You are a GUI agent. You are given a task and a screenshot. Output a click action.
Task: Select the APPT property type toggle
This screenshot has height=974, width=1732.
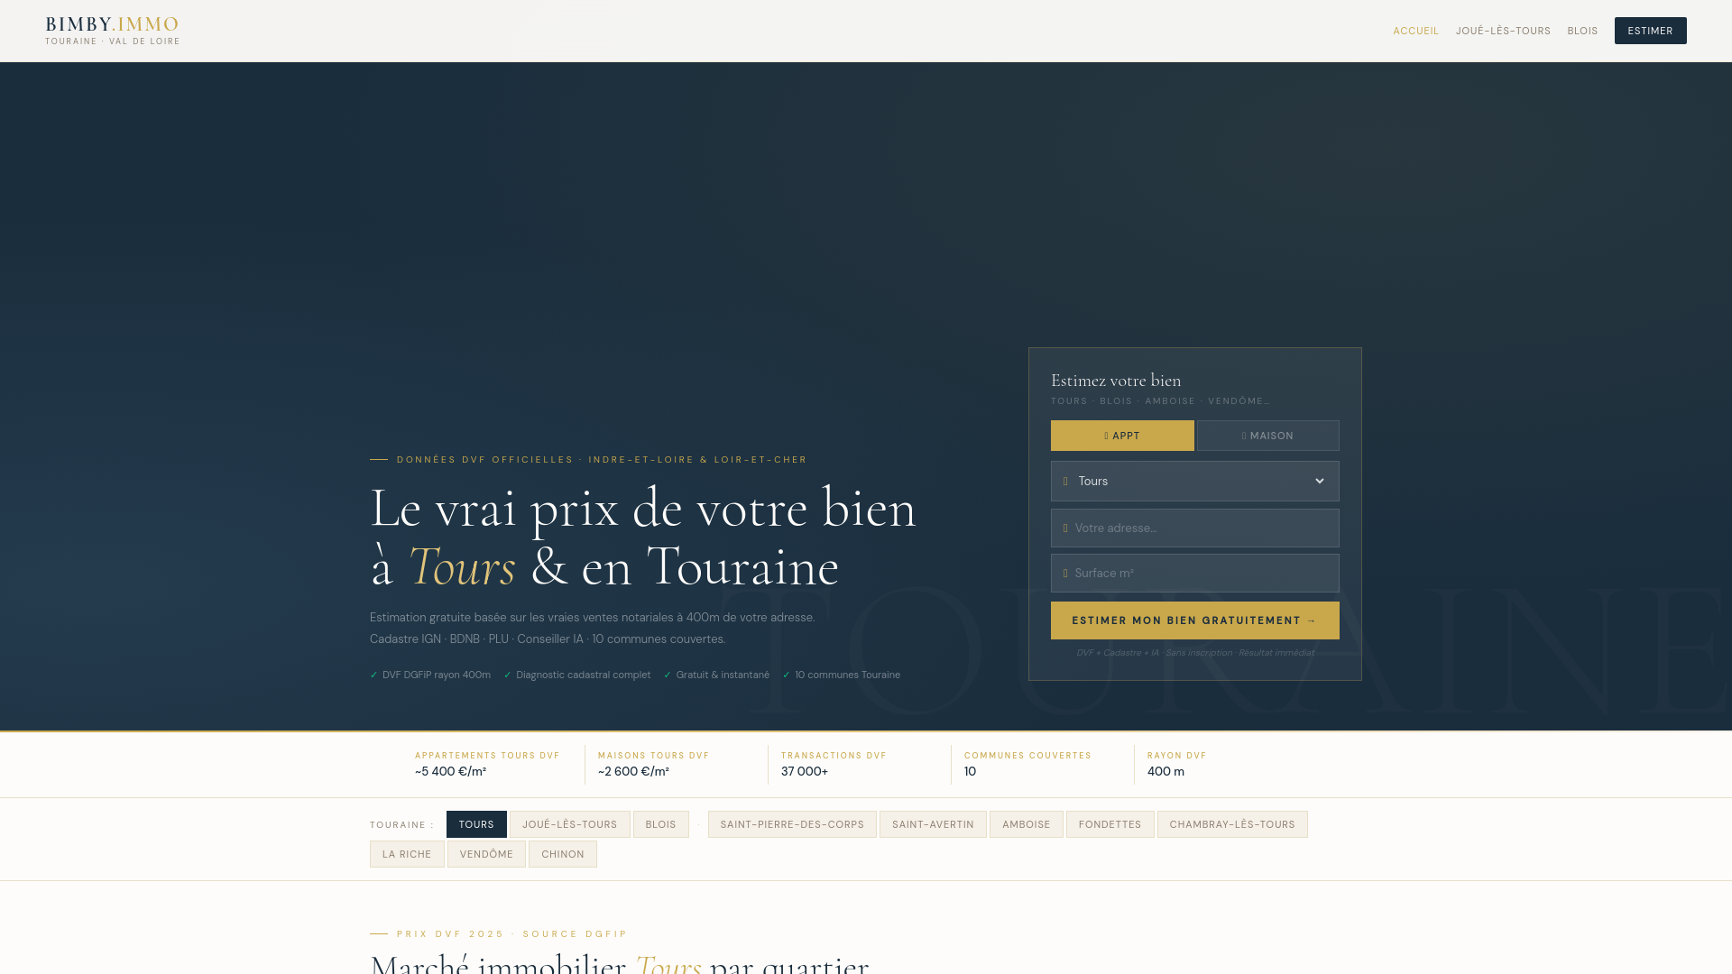tap(1122, 436)
